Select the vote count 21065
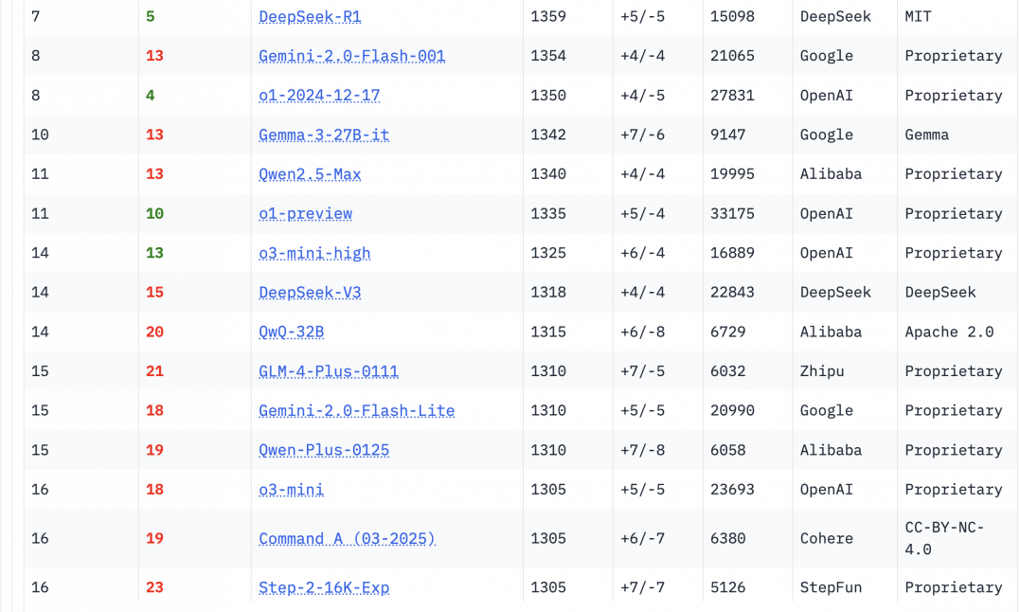The image size is (1020, 612). [732, 56]
